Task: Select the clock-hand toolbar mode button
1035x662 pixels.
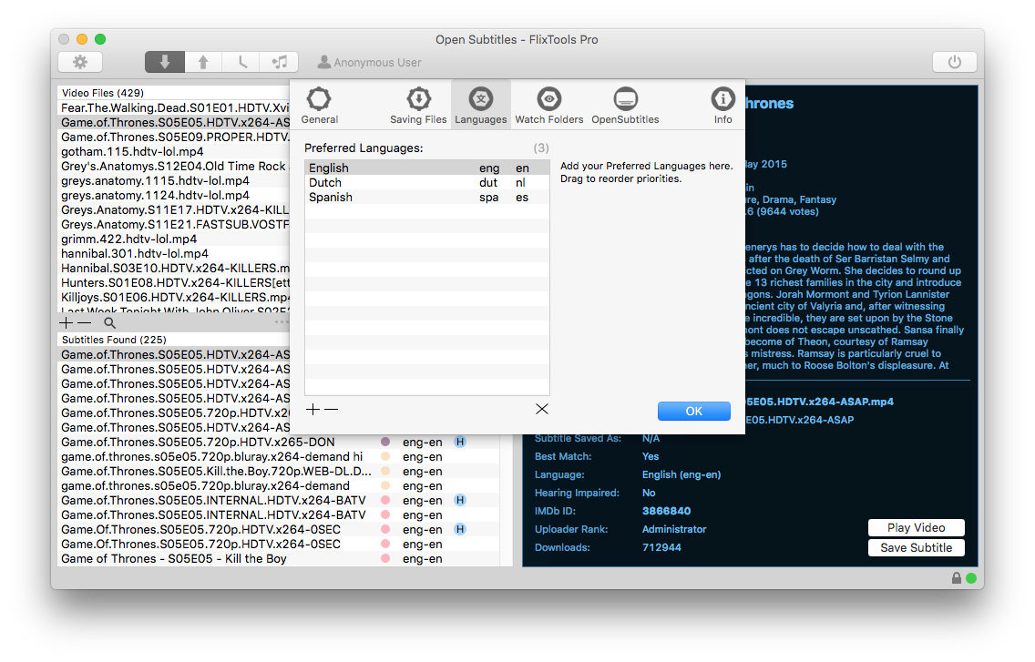Action: tap(241, 62)
